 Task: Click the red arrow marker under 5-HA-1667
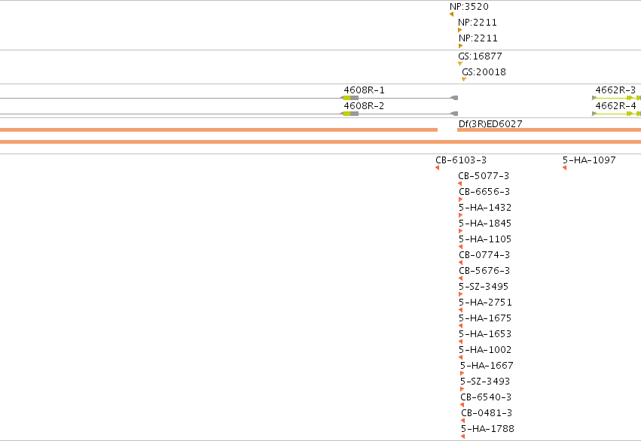[462, 373]
